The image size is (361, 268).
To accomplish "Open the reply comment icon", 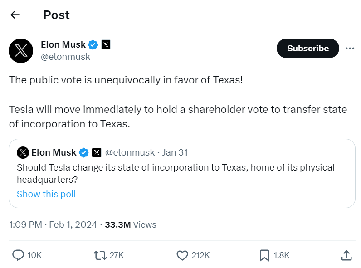I will coord(18,255).
